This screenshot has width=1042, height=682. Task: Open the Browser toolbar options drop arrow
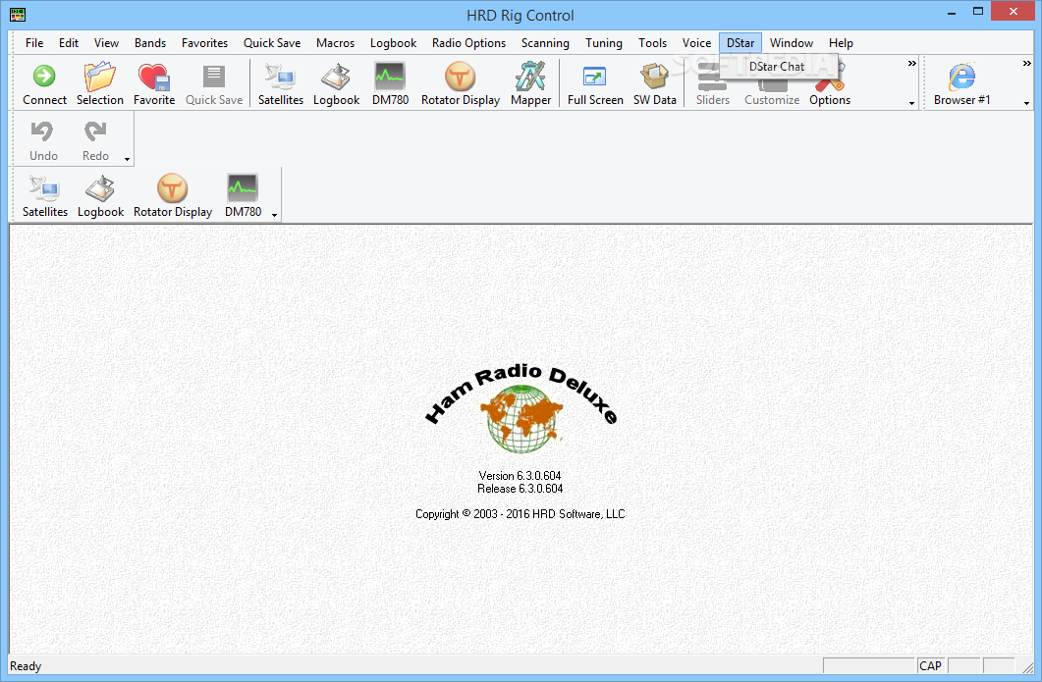pyautogui.click(x=1026, y=104)
